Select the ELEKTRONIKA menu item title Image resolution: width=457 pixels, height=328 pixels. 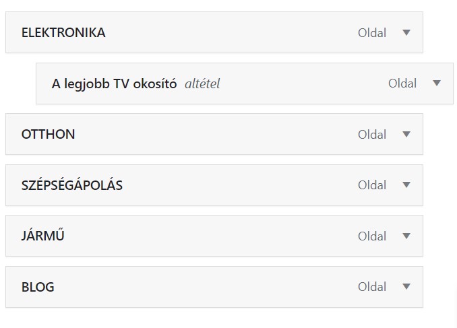pyautogui.click(x=63, y=32)
